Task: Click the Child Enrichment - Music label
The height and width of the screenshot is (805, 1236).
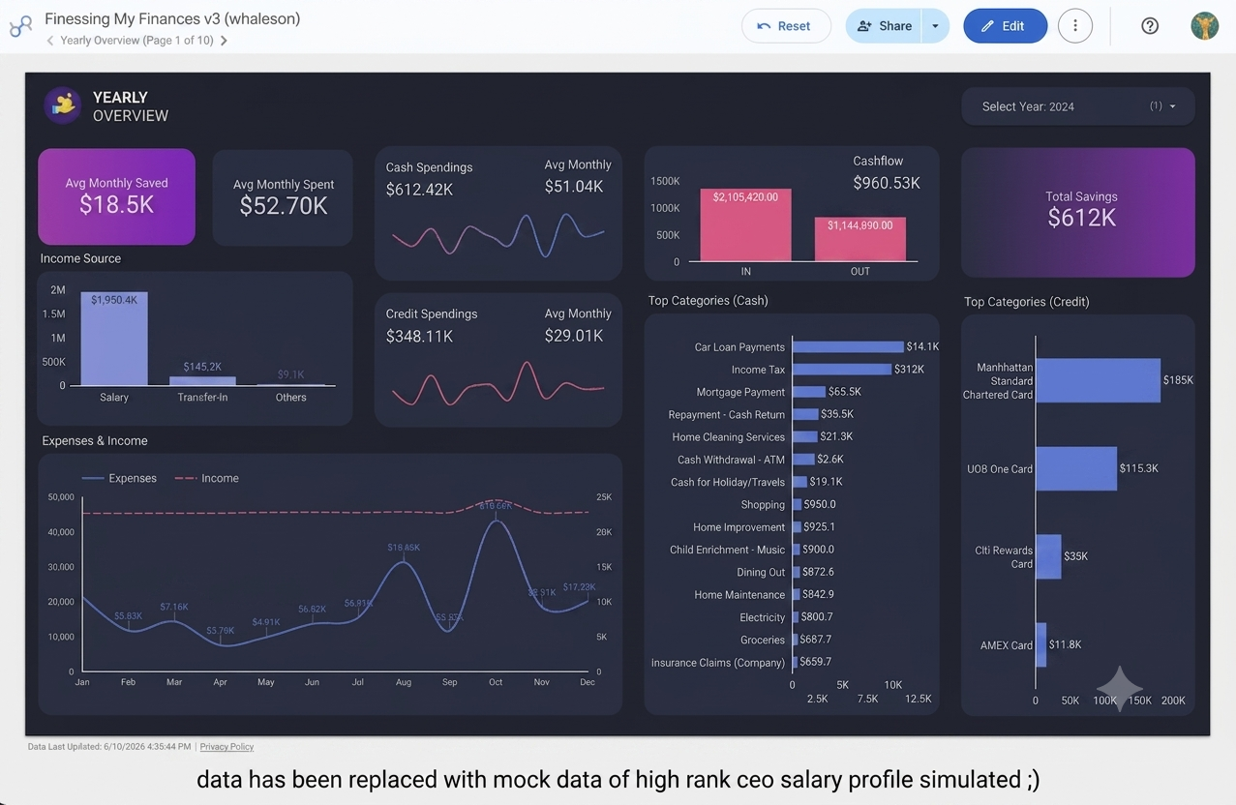Action: [727, 550]
